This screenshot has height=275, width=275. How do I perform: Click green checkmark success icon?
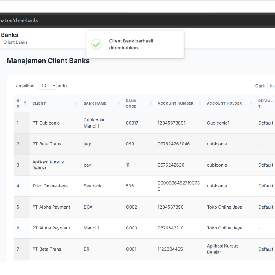[x=97, y=44]
